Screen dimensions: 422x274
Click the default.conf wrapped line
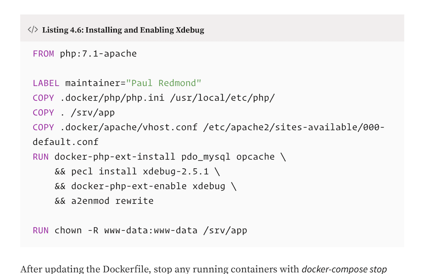(x=66, y=142)
